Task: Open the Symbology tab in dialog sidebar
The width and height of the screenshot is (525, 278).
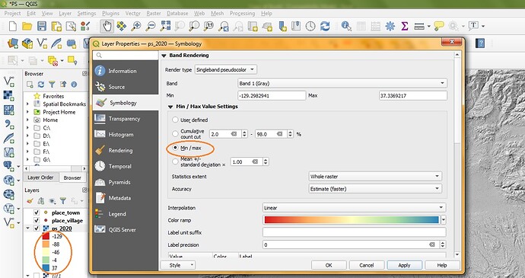Action: click(x=126, y=103)
